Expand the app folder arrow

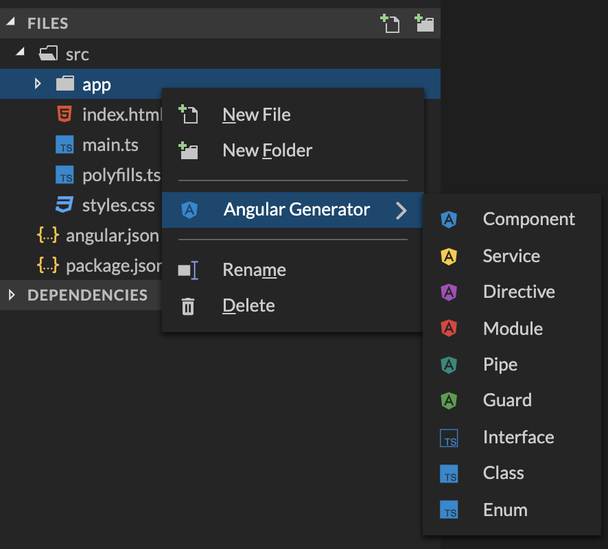point(38,83)
